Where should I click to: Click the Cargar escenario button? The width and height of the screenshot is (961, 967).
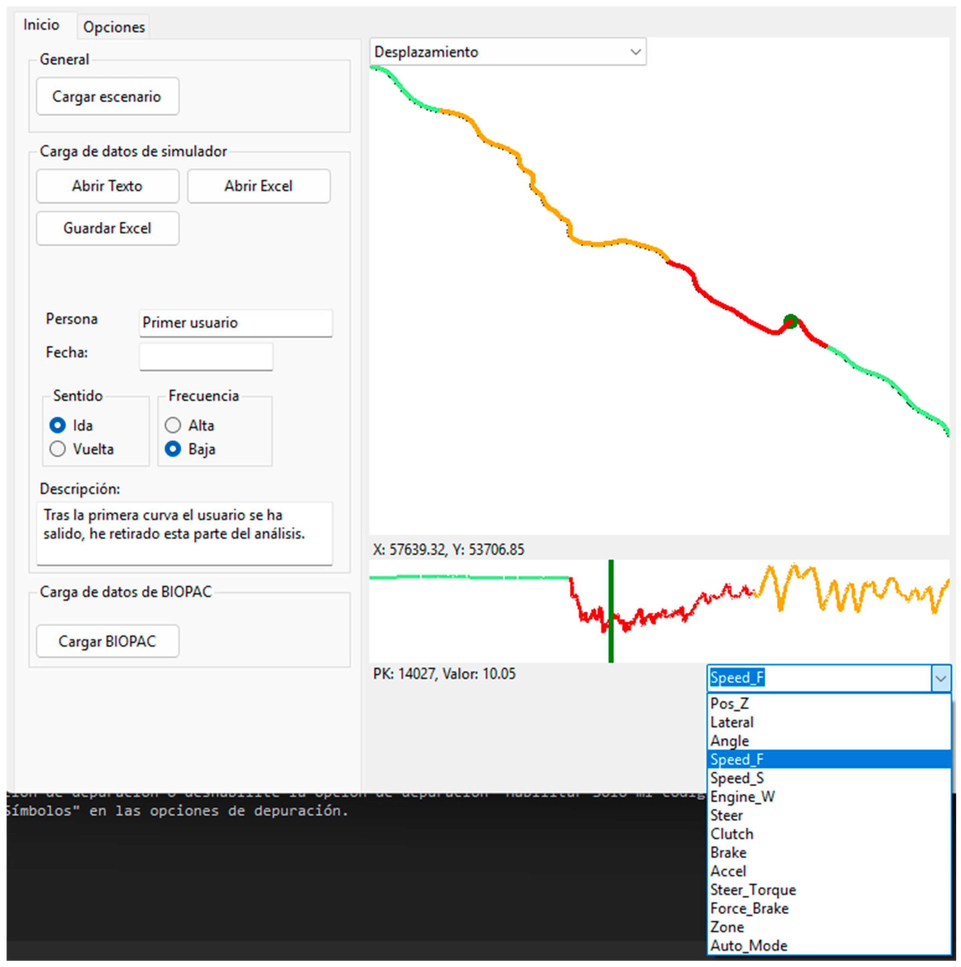107,96
